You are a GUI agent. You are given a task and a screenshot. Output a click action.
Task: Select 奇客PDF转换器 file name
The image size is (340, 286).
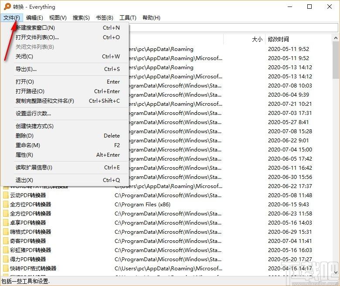tap(28, 241)
